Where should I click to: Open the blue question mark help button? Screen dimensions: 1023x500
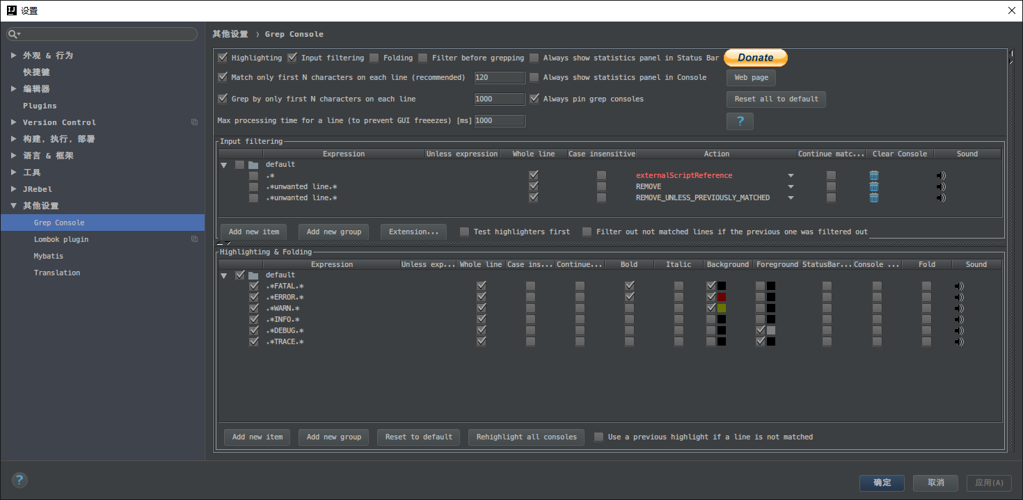pos(740,122)
